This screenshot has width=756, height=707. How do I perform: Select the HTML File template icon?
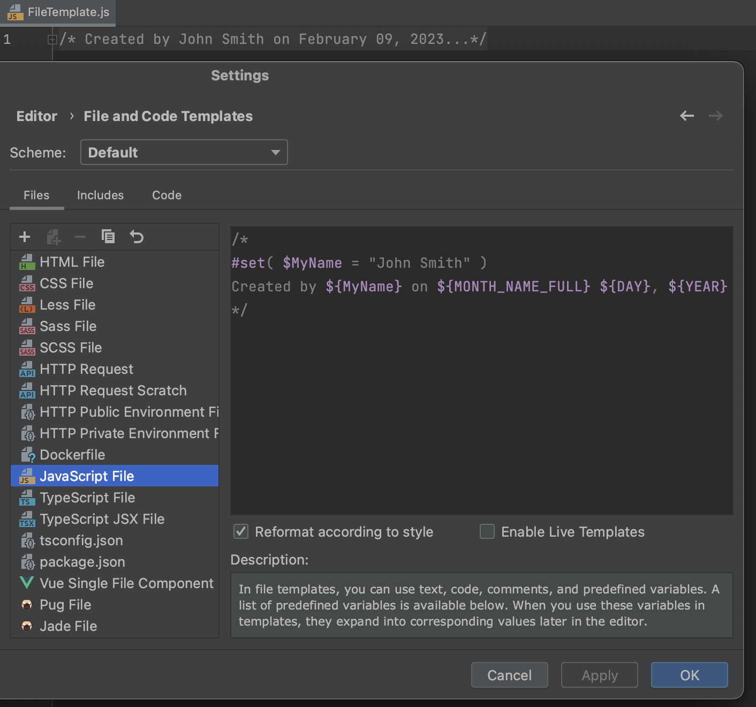coord(26,262)
